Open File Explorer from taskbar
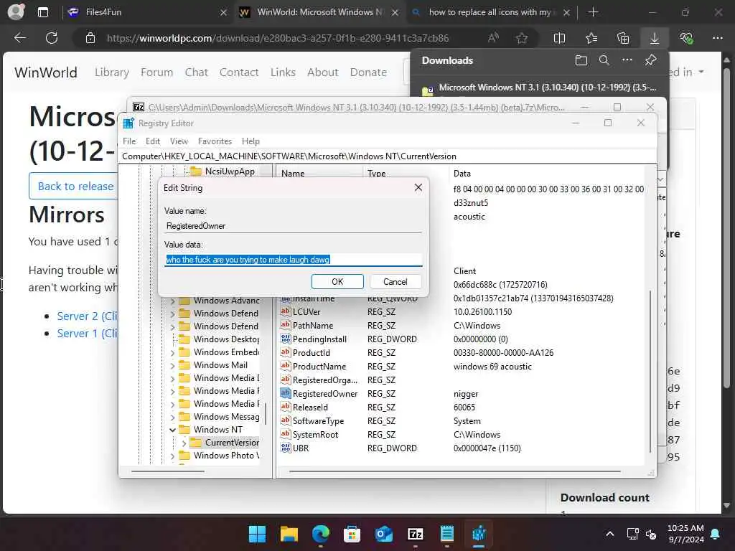This screenshot has width=735, height=551. [289, 534]
